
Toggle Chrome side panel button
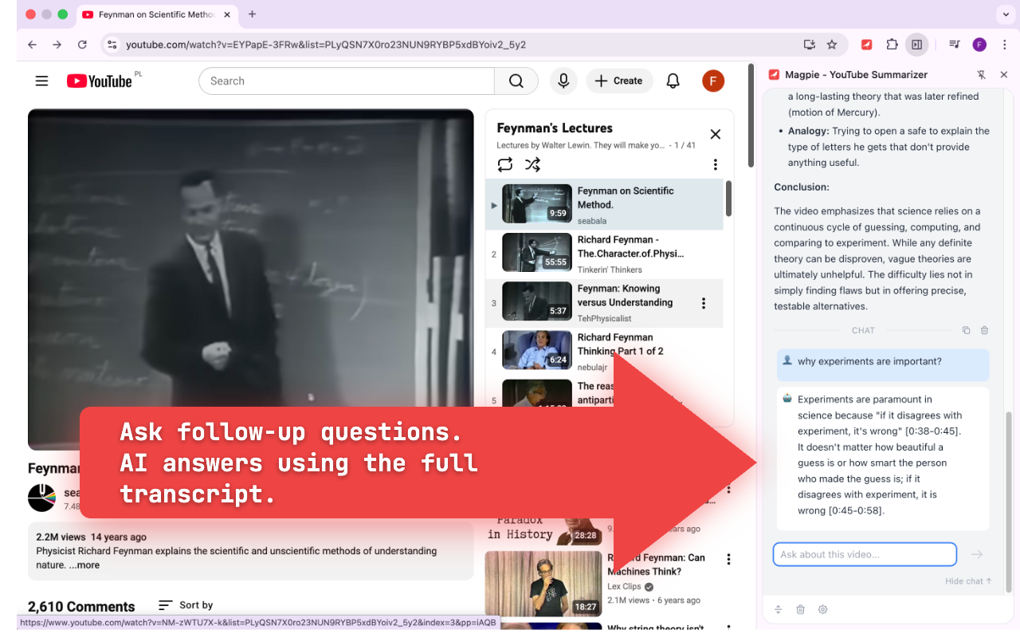(917, 45)
